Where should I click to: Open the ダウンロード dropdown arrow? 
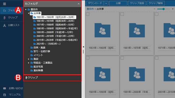pyautogui.click(x=106, y=3)
